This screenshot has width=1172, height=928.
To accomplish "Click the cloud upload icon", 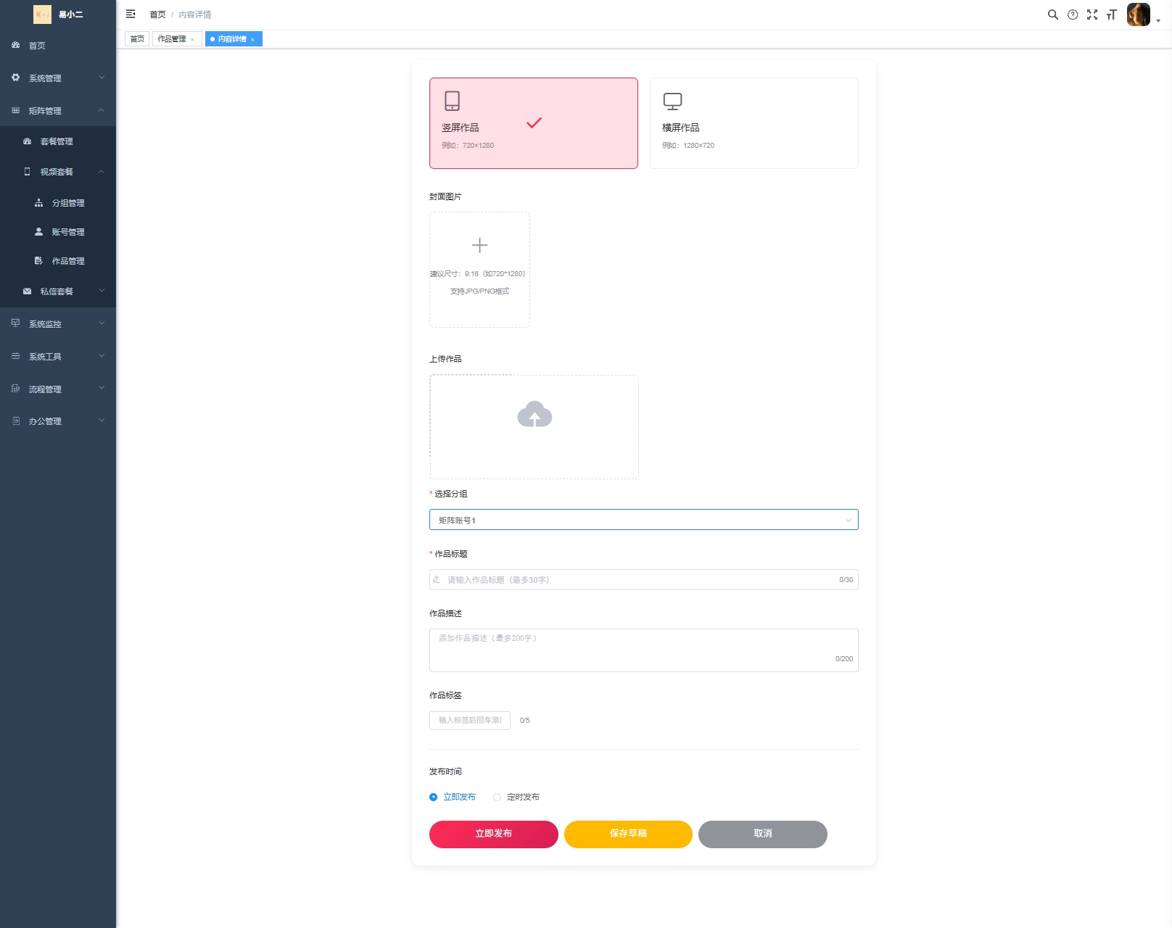I will [x=535, y=415].
